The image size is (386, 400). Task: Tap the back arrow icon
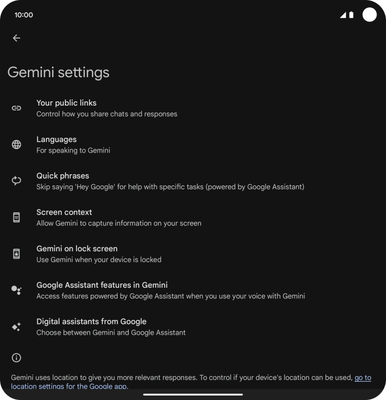click(16, 38)
